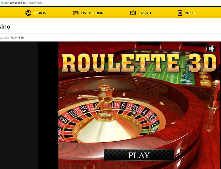The width and height of the screenshot is (221, 169).
Task: Open the LIVE BETTING menu item
Action: click(x=92, y=13)
